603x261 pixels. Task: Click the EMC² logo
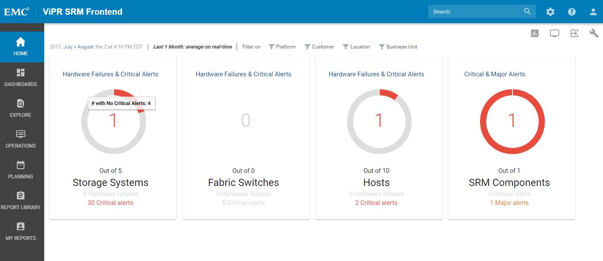[16, 12]
